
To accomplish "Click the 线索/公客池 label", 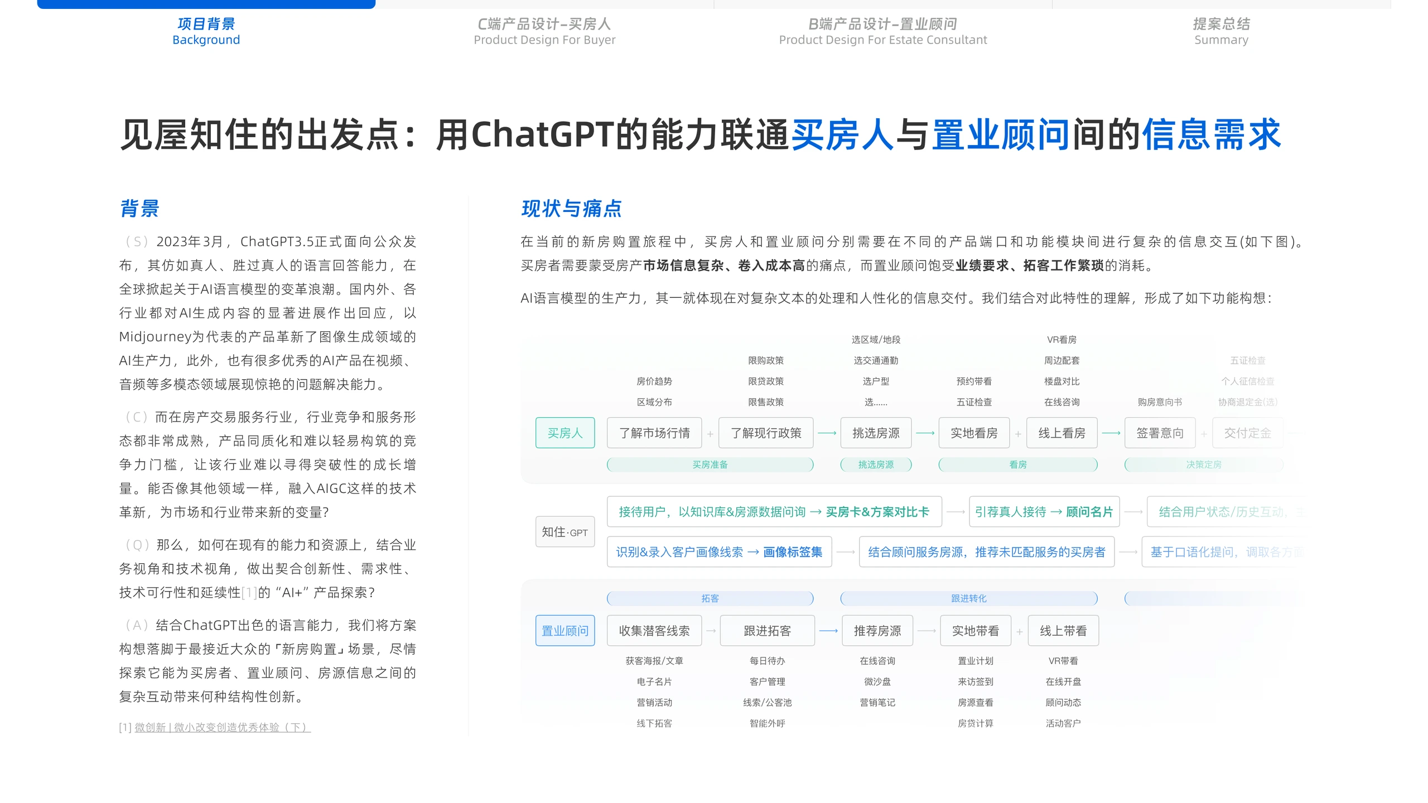I will (768, 703).
